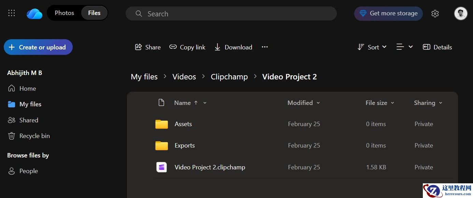Click the Create or upload button
The width and height of the screenshot is (473, 198).
coord(38,47)
